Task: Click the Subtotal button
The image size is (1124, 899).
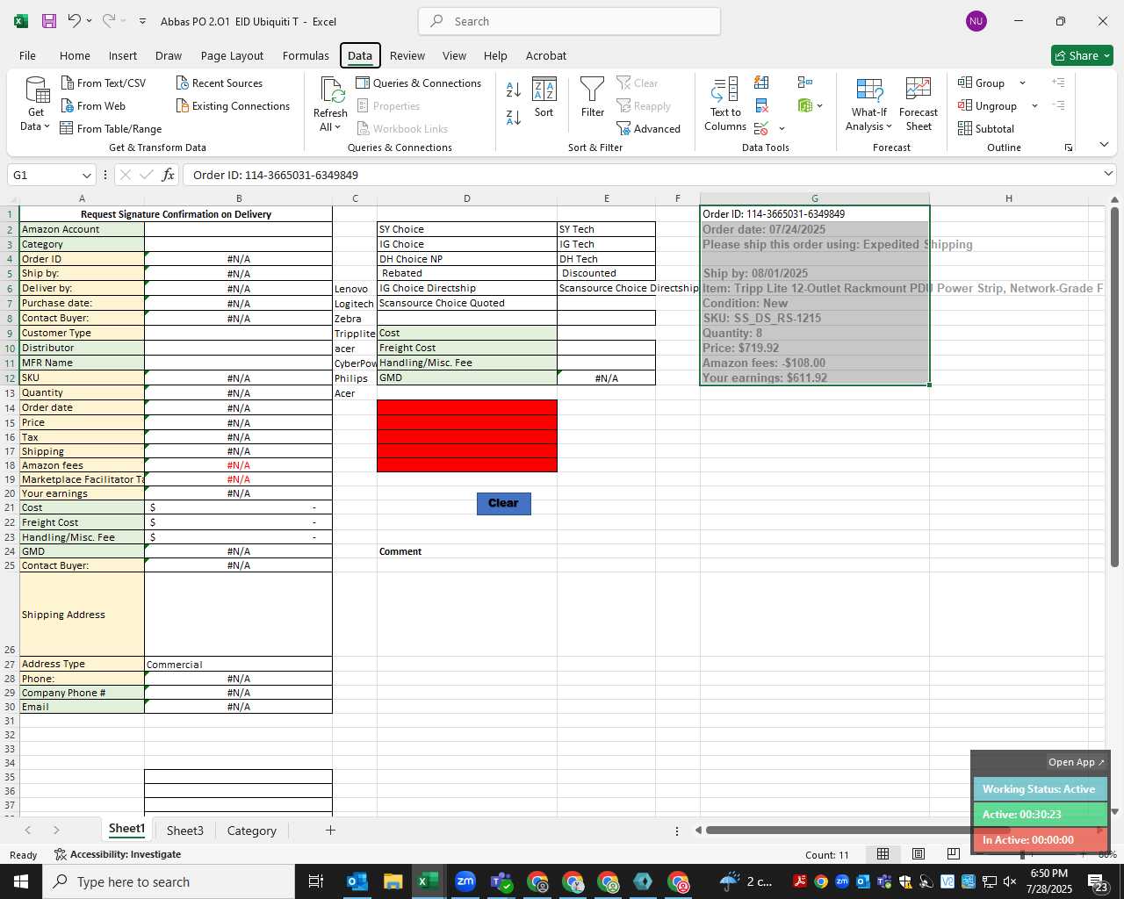Action: coord(986,128)
